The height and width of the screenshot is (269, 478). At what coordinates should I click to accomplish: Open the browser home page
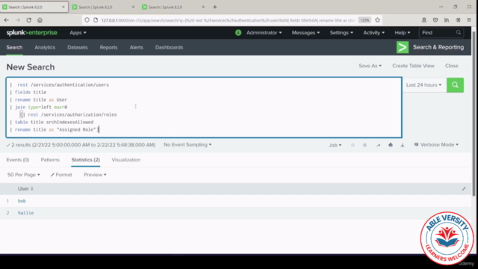point(40,20)
